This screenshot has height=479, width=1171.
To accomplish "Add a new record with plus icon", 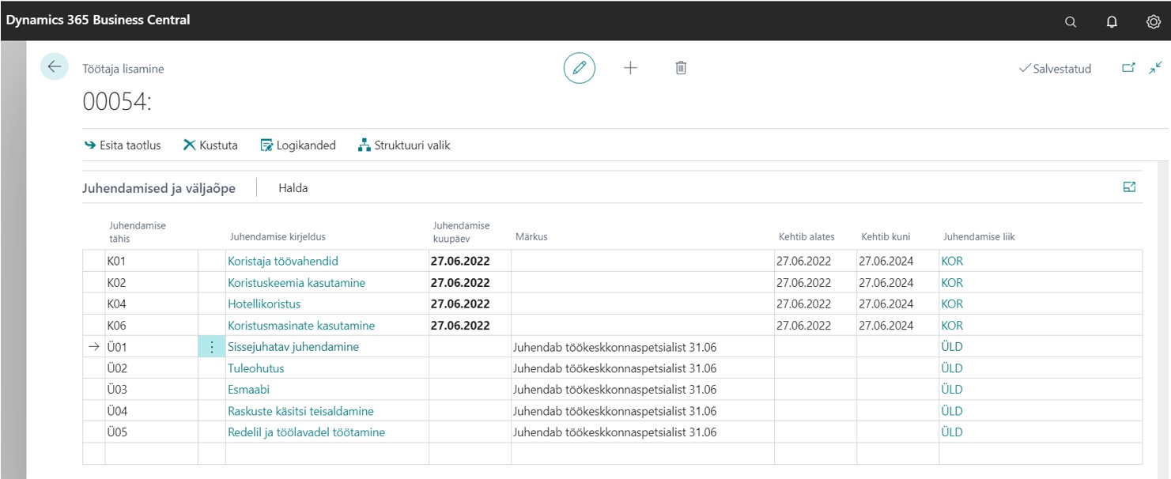I will pos(630,68).
